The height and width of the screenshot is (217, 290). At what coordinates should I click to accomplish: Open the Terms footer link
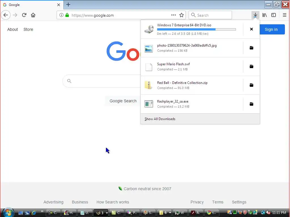coord(218,202)
